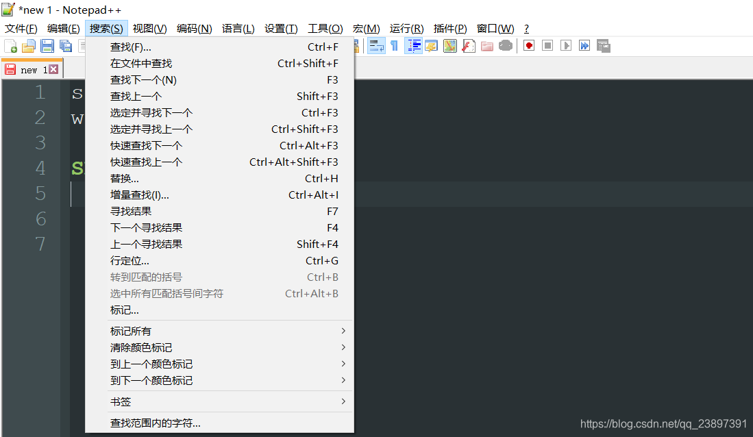Click the User defined language icon

pyautogui.click(x=431, y=46)
